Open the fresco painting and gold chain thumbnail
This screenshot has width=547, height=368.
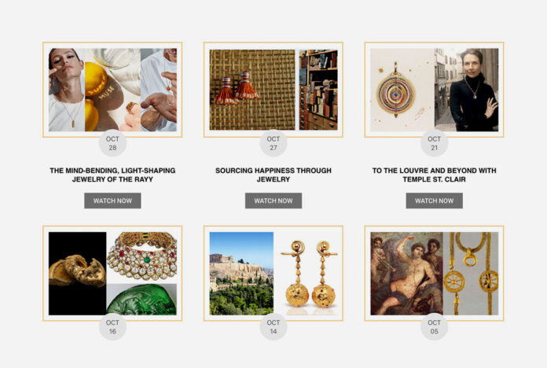coord(434,274)
